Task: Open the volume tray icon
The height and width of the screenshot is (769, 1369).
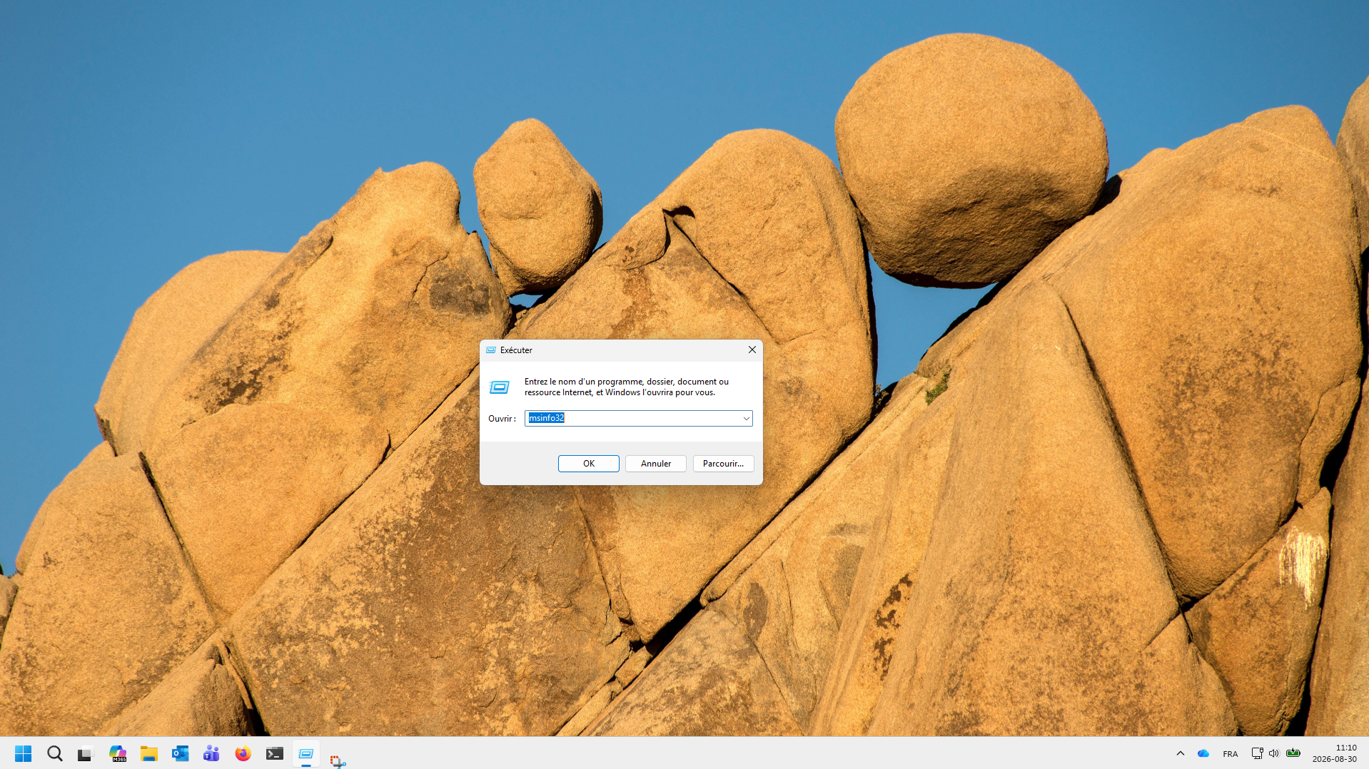Action: [x=1274, y=753]
